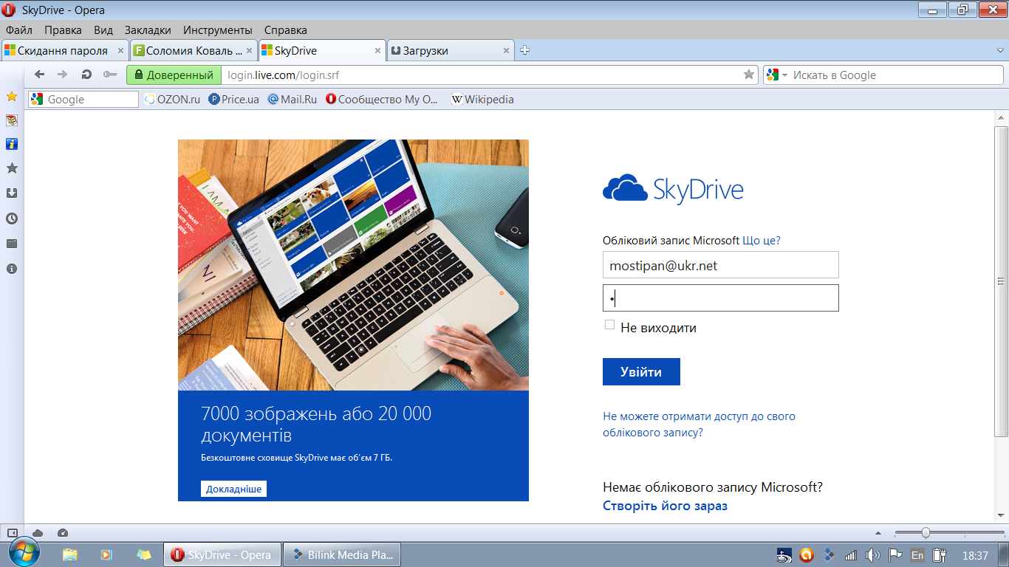Adjust the status bar zoom slider handle

(926, 533)
